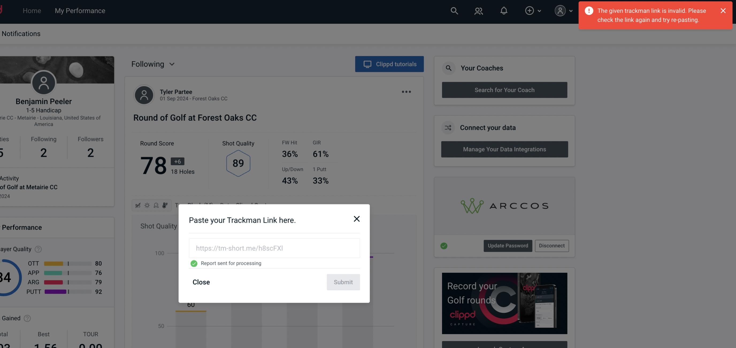Image resolution: width=736 pixels, height=348 pixels.
Task: Click the Clippd Capture record rounds icon
Action: 504,303
